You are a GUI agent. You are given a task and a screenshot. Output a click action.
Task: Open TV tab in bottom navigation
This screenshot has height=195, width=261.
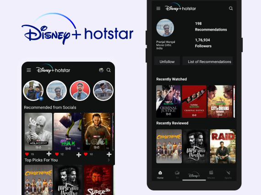tap(177, 175)
